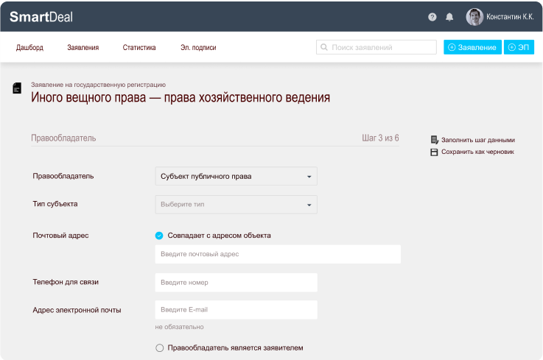This screenshot has height=360, width=543.
Task: Click the Иного вещного права heading
Action: (181, 97)
